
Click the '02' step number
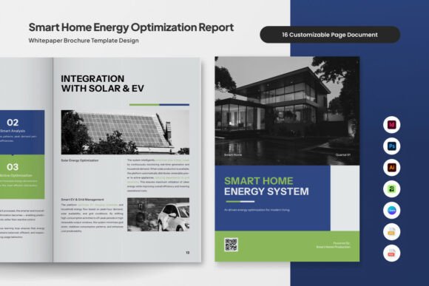pos(13,122)
